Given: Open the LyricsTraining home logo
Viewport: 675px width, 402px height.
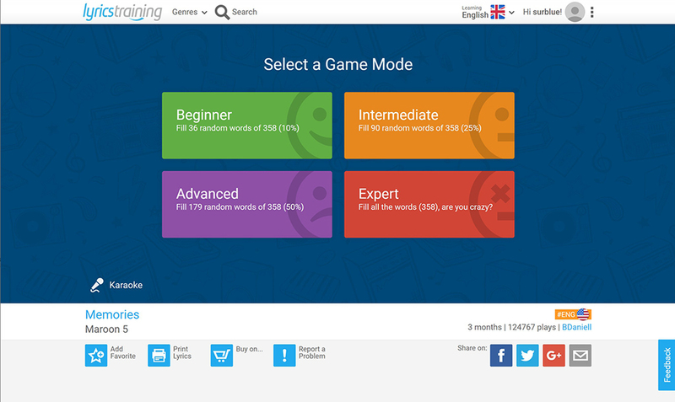Looking at the screenshot, I should click(122, 12).
